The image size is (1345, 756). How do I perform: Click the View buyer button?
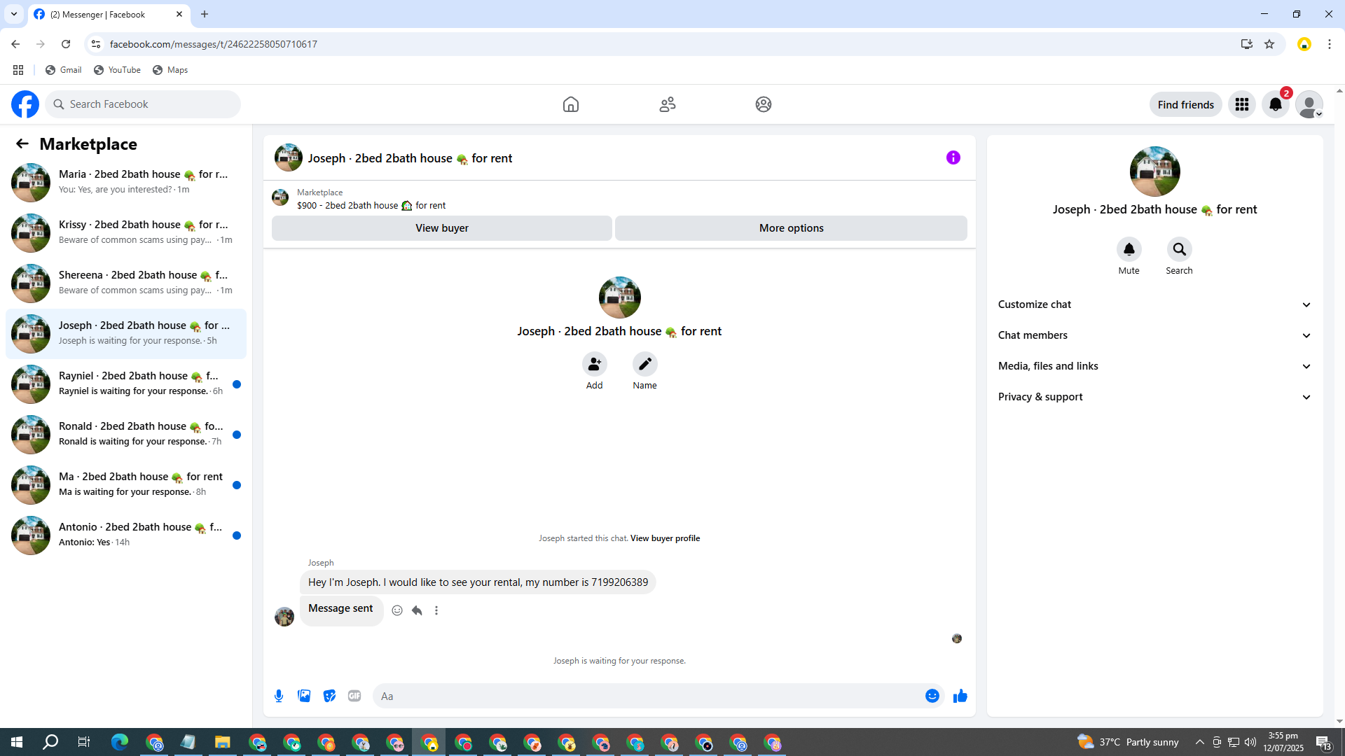pos(441,228)
